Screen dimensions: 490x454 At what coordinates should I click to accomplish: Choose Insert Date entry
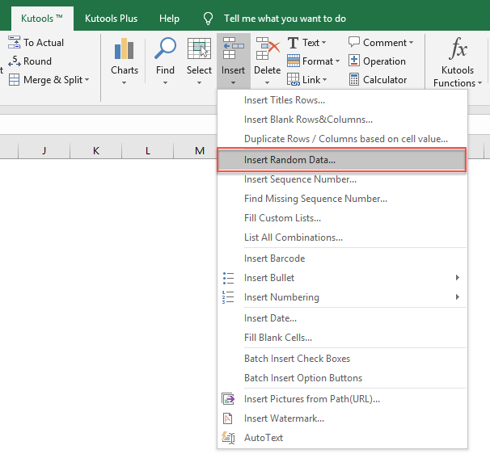(343, 318)
